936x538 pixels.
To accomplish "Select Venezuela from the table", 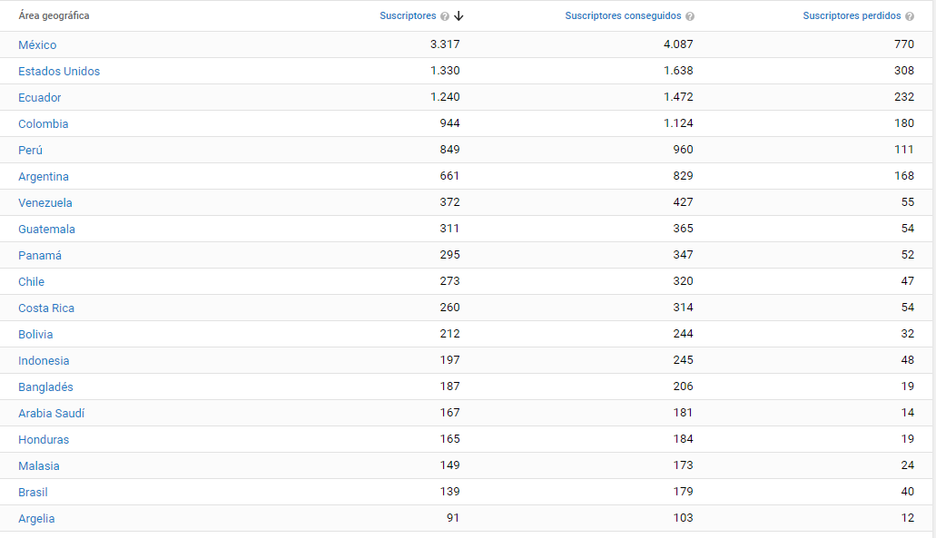I will [x=44, y=202].
